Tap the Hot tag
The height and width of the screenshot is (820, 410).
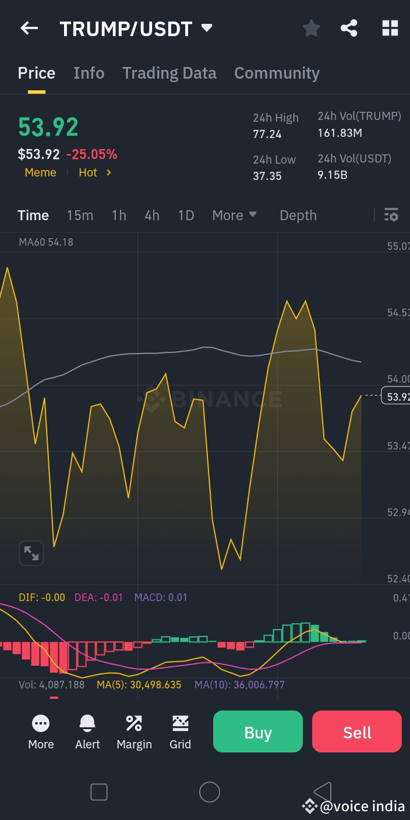point(88,172)
